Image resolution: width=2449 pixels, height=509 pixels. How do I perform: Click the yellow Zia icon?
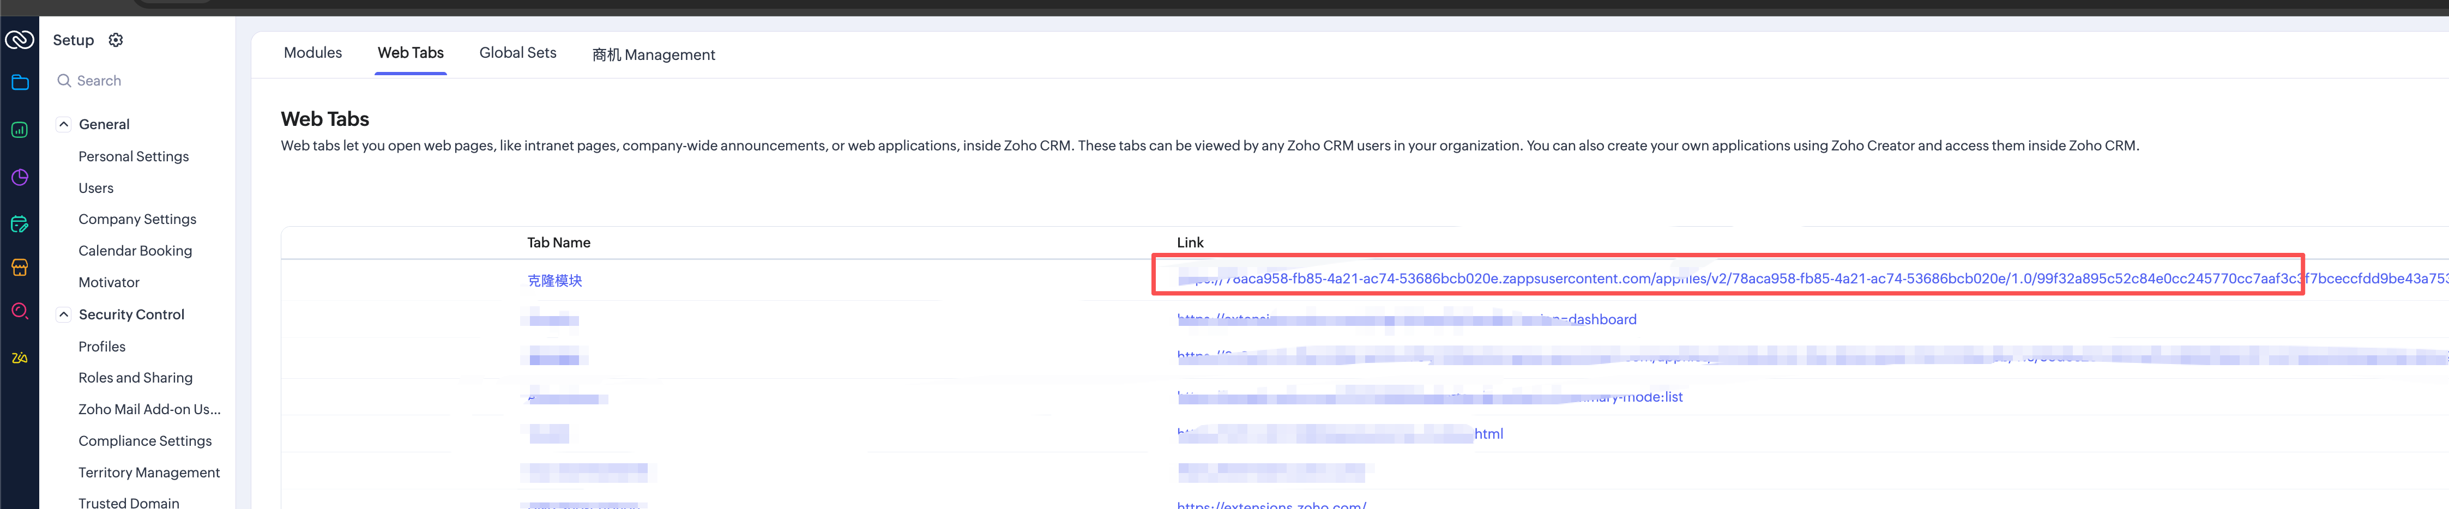click(x=19, y=358)
